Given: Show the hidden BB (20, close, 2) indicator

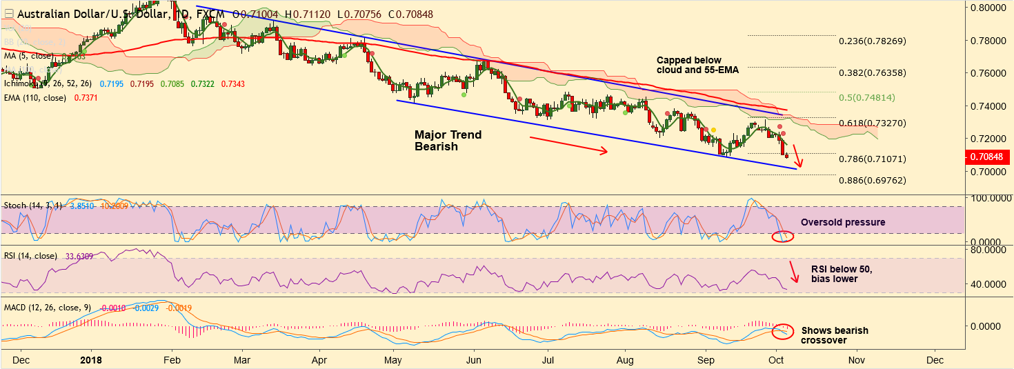Looking at the screenshot, I should (x=34, y=42).
